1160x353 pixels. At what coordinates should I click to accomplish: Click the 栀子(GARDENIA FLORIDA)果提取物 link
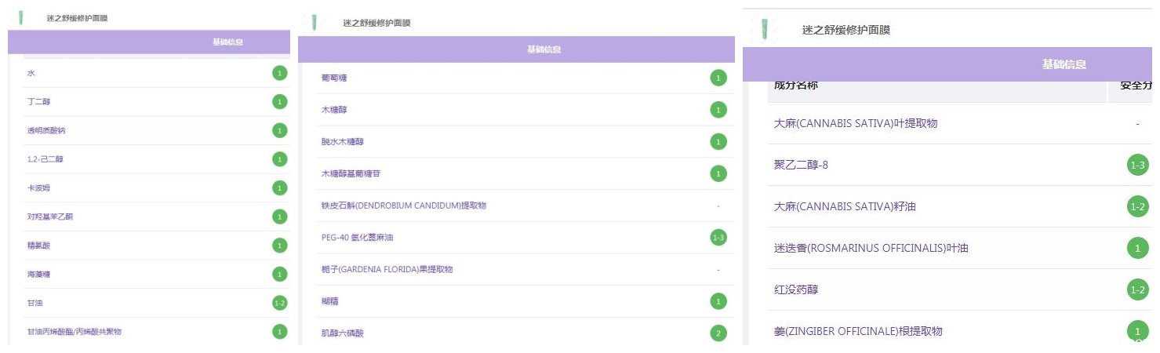pos(387,269)
